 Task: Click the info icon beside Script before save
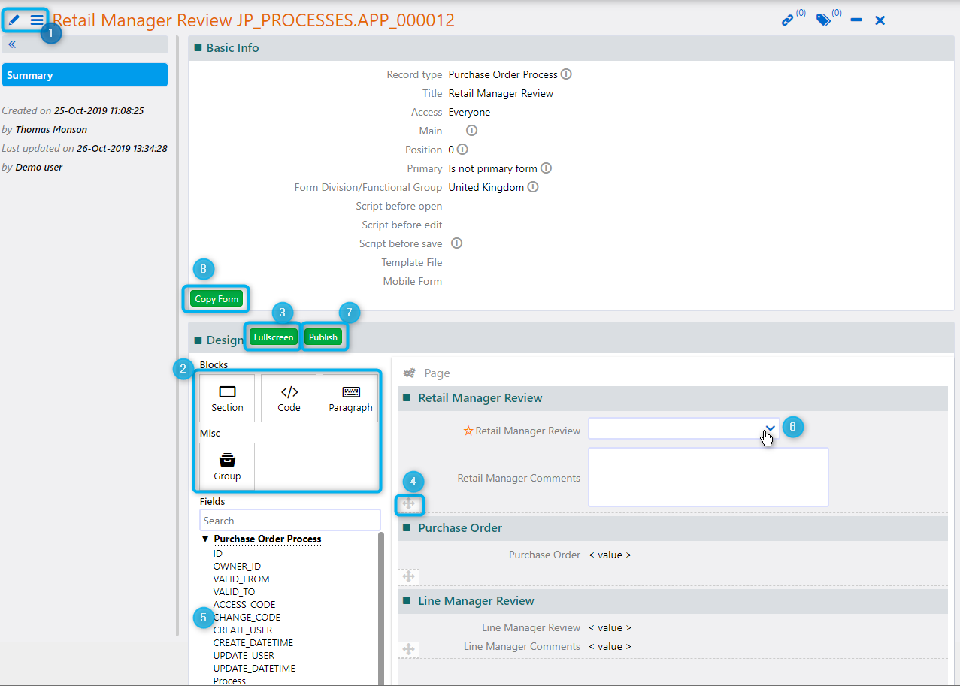(x=456, y=243)
